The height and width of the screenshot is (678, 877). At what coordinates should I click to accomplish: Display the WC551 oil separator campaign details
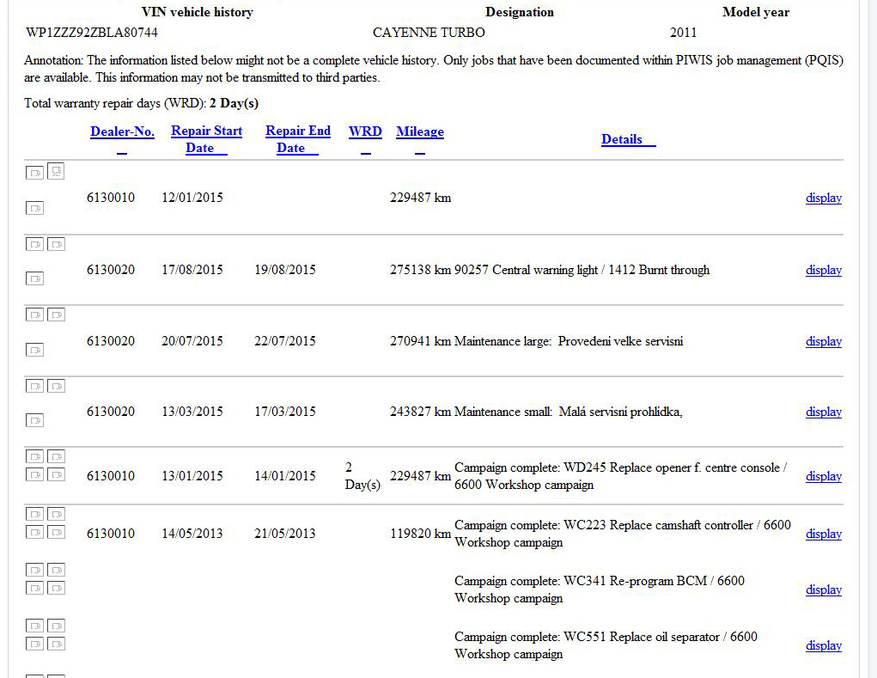point(823,645)
